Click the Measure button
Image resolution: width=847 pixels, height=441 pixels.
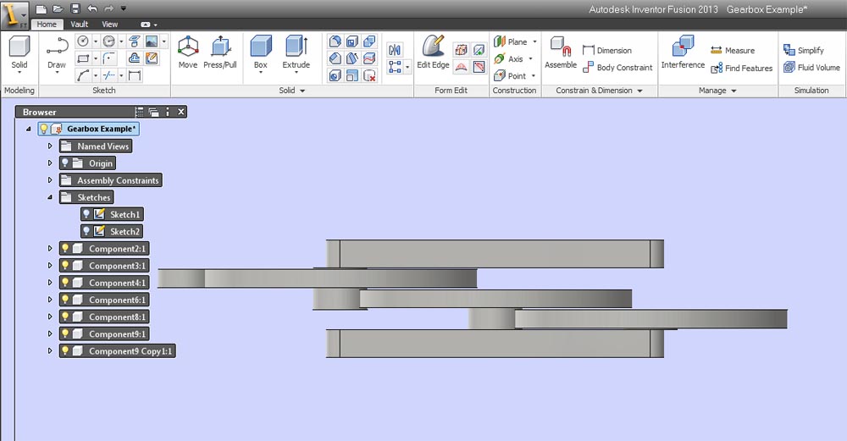733,50
